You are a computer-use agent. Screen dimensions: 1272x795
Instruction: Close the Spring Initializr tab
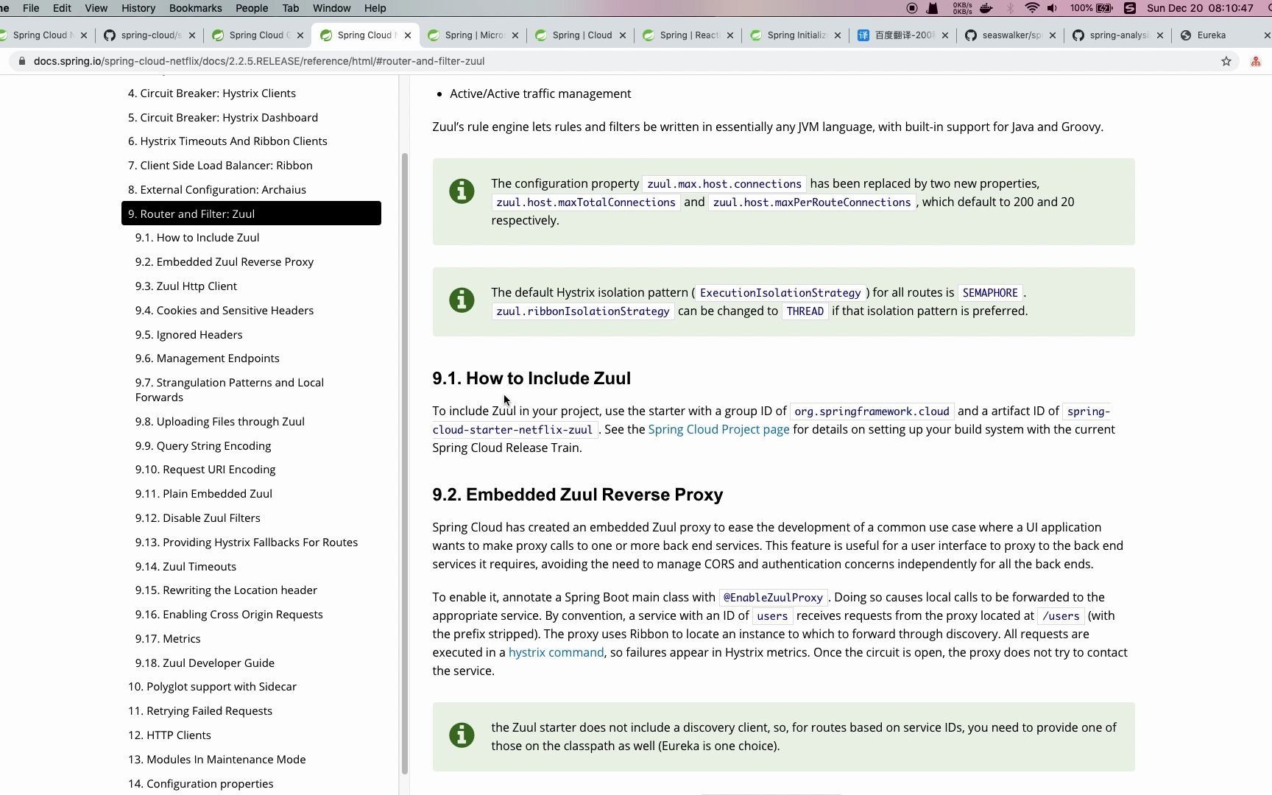[838, 35]
